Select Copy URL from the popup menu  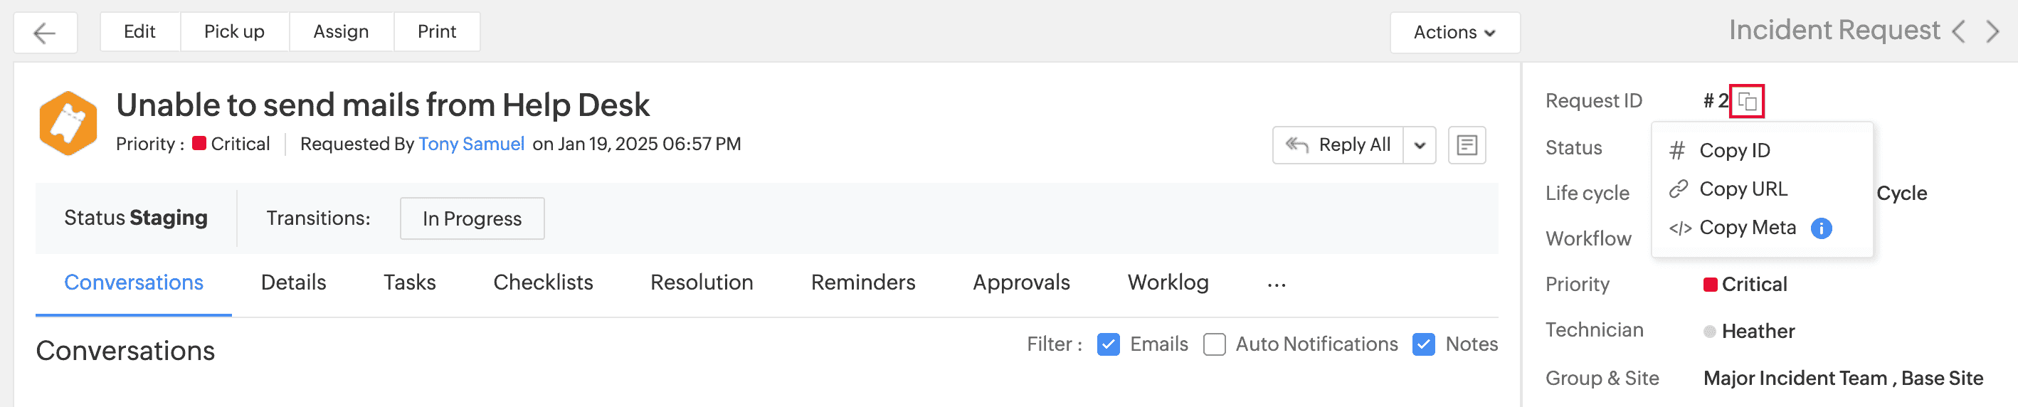point(1742,189)
